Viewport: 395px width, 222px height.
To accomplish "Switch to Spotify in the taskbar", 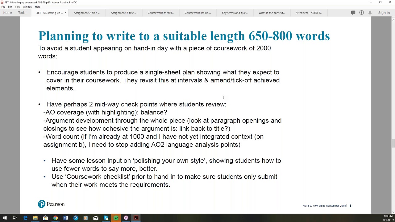I will tap(116, 218).
